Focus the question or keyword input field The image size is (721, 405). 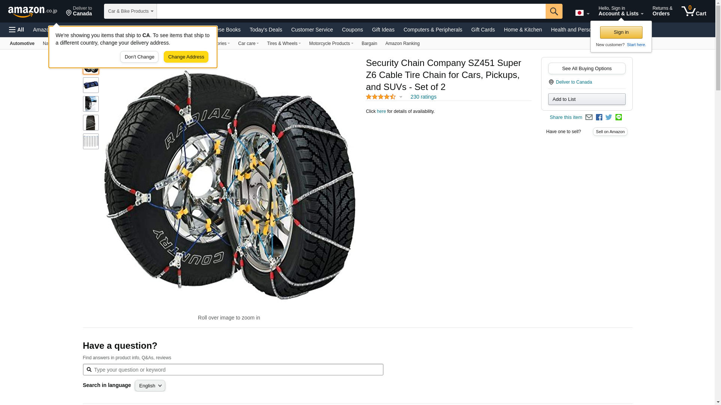pyautogui.click(x=237, y=370)
